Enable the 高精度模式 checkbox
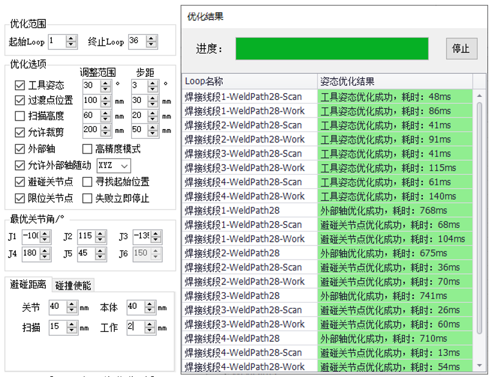This screenshot has width=493, height=377. (x=87, y=149)
